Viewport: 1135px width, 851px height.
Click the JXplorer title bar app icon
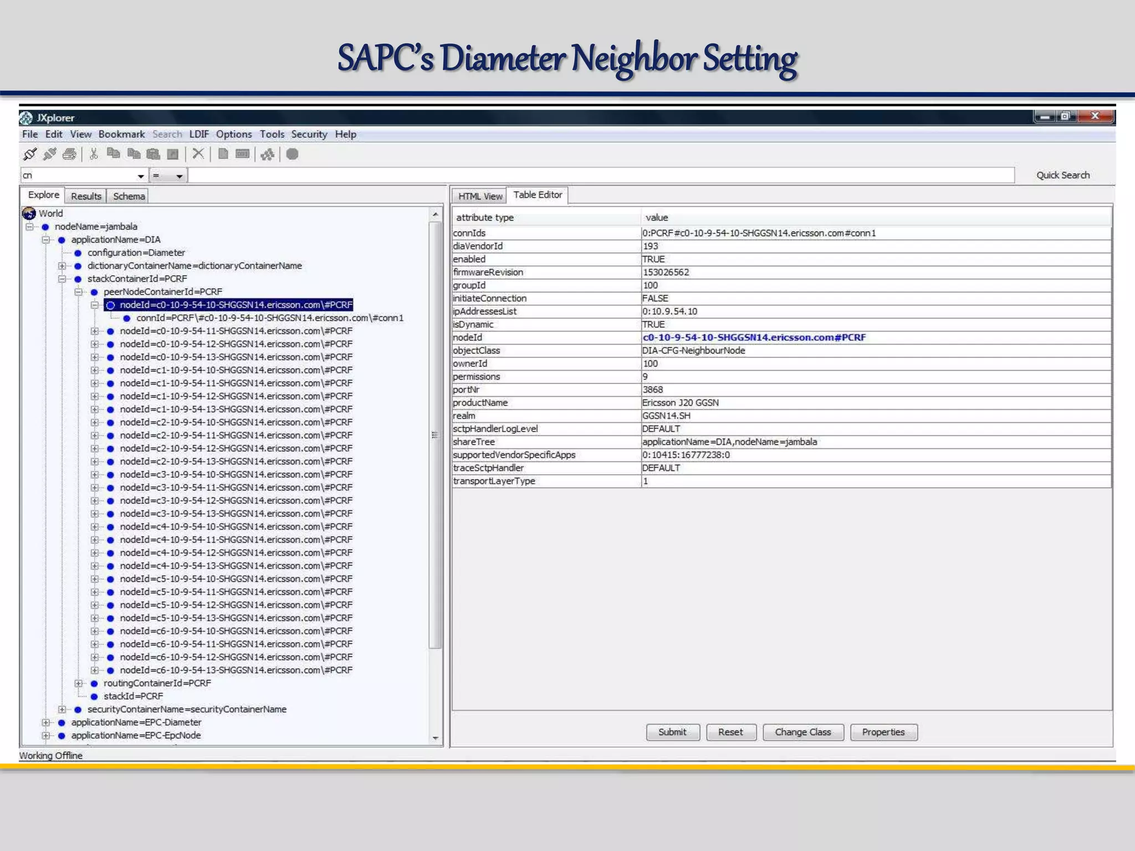(26, 117)
